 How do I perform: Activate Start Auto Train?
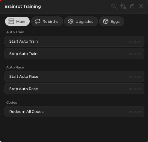74,41
